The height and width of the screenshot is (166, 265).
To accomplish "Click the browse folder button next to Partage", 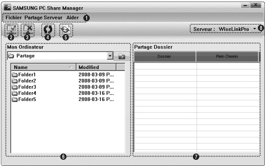I will tap(122, 56).
